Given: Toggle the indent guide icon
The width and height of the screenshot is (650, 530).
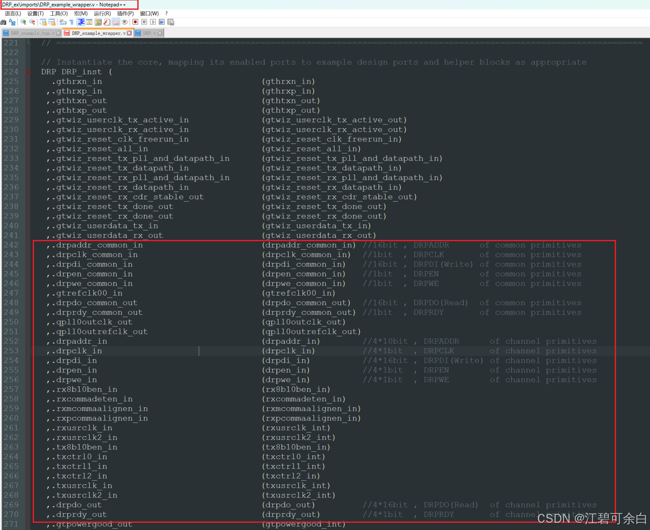Looking at the screenshot, I should click(81, 22).
